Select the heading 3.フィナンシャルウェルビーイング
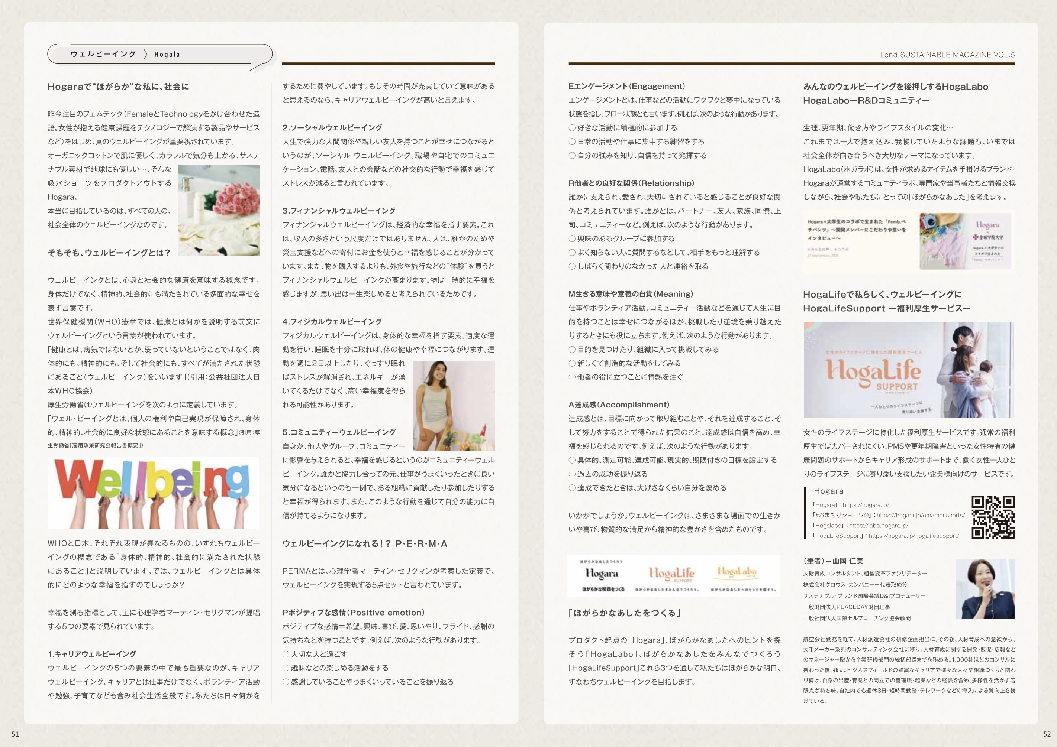1057x747 pixels. (339, 211)
